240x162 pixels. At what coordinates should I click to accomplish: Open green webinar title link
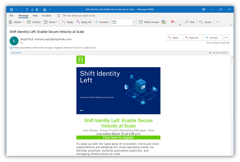point(118,123)
